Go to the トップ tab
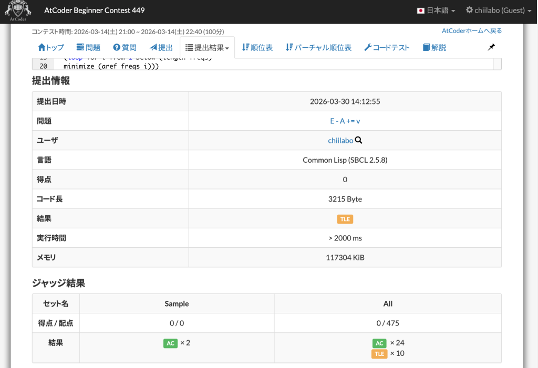The width and height of the screenshot is (538, 368). pos(51,47)
